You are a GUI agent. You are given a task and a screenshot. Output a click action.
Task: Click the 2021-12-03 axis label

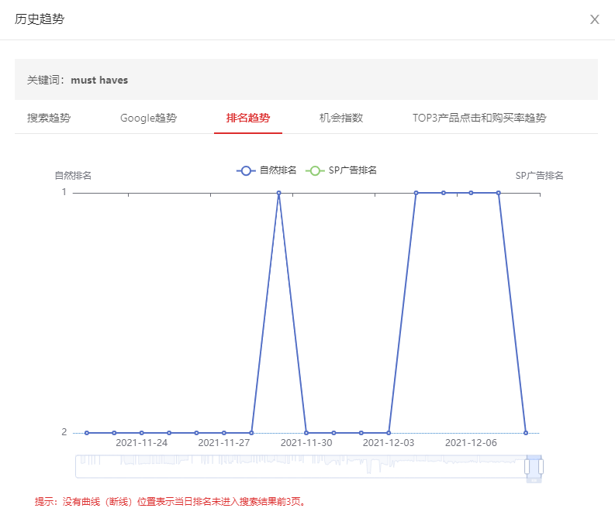pyautogui.click(x=389, y=443)
